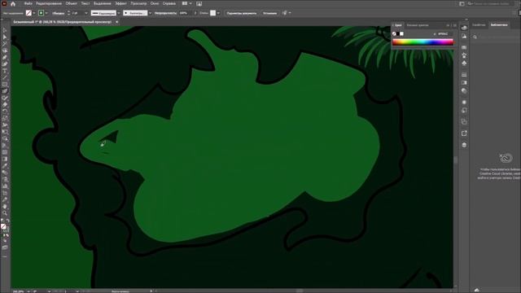Select the Artboard tool

pos(5,193)
